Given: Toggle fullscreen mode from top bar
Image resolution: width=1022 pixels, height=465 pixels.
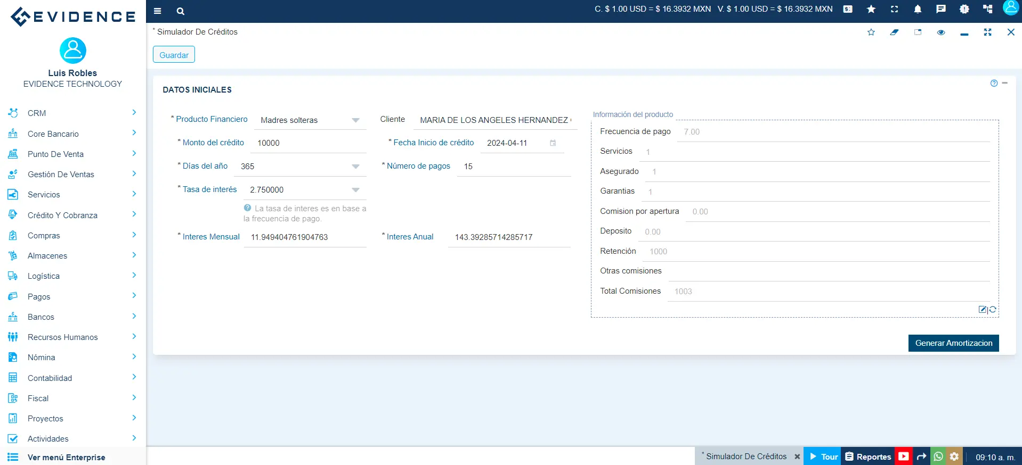Looking at the screenshot, I should click(x=894, y=9).
